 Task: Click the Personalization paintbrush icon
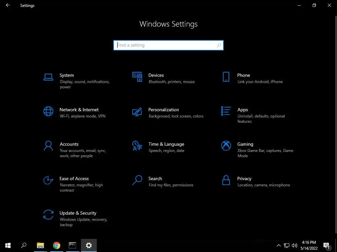click(x=137, y=112)
